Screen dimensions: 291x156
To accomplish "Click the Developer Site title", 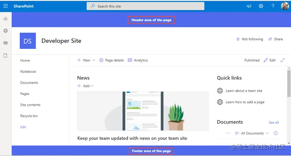I will (61, 41).
